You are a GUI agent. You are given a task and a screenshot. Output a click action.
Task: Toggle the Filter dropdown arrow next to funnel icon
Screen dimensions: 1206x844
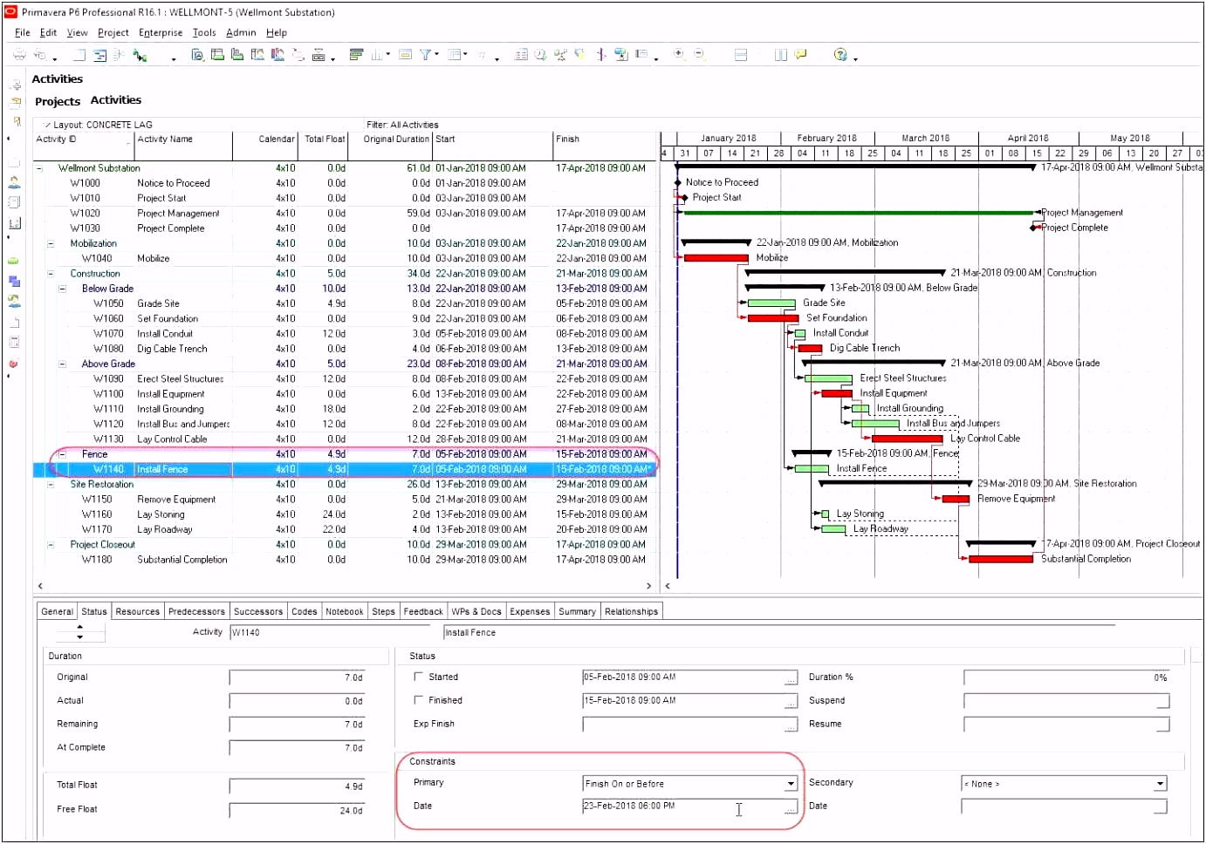(435, 54)
